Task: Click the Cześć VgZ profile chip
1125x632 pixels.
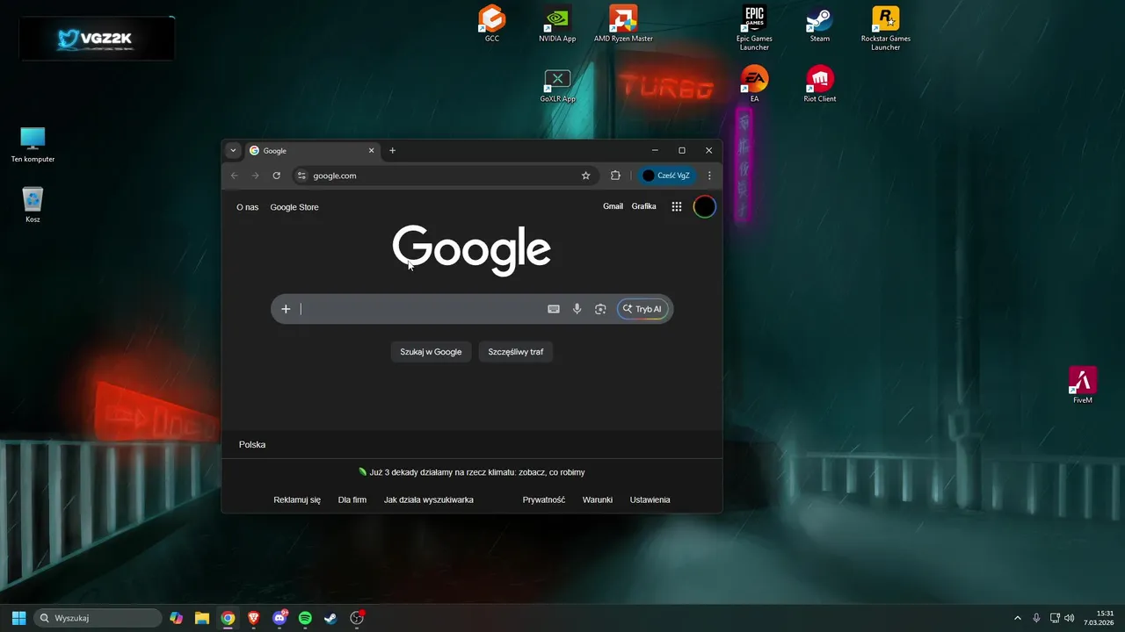Action: tap(666, 176)
